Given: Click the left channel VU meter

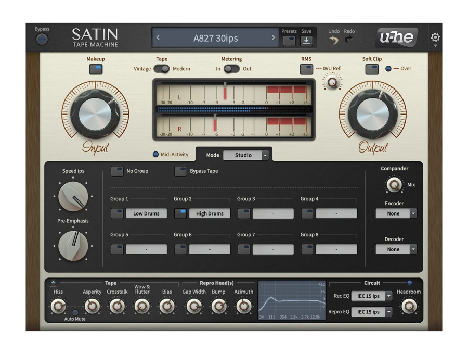Looking at the screenshot, I should [233, 93].
